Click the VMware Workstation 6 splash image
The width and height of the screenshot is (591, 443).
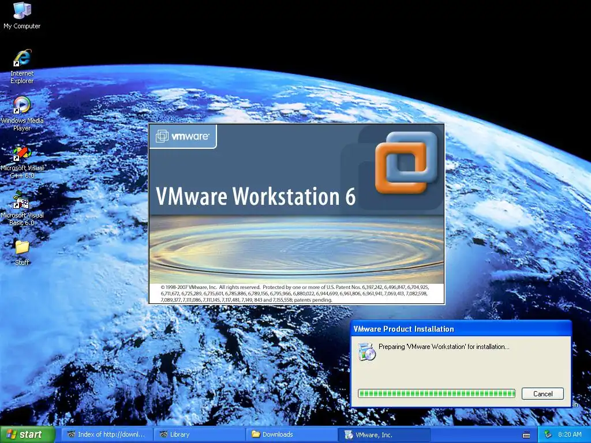coord(297,213)
